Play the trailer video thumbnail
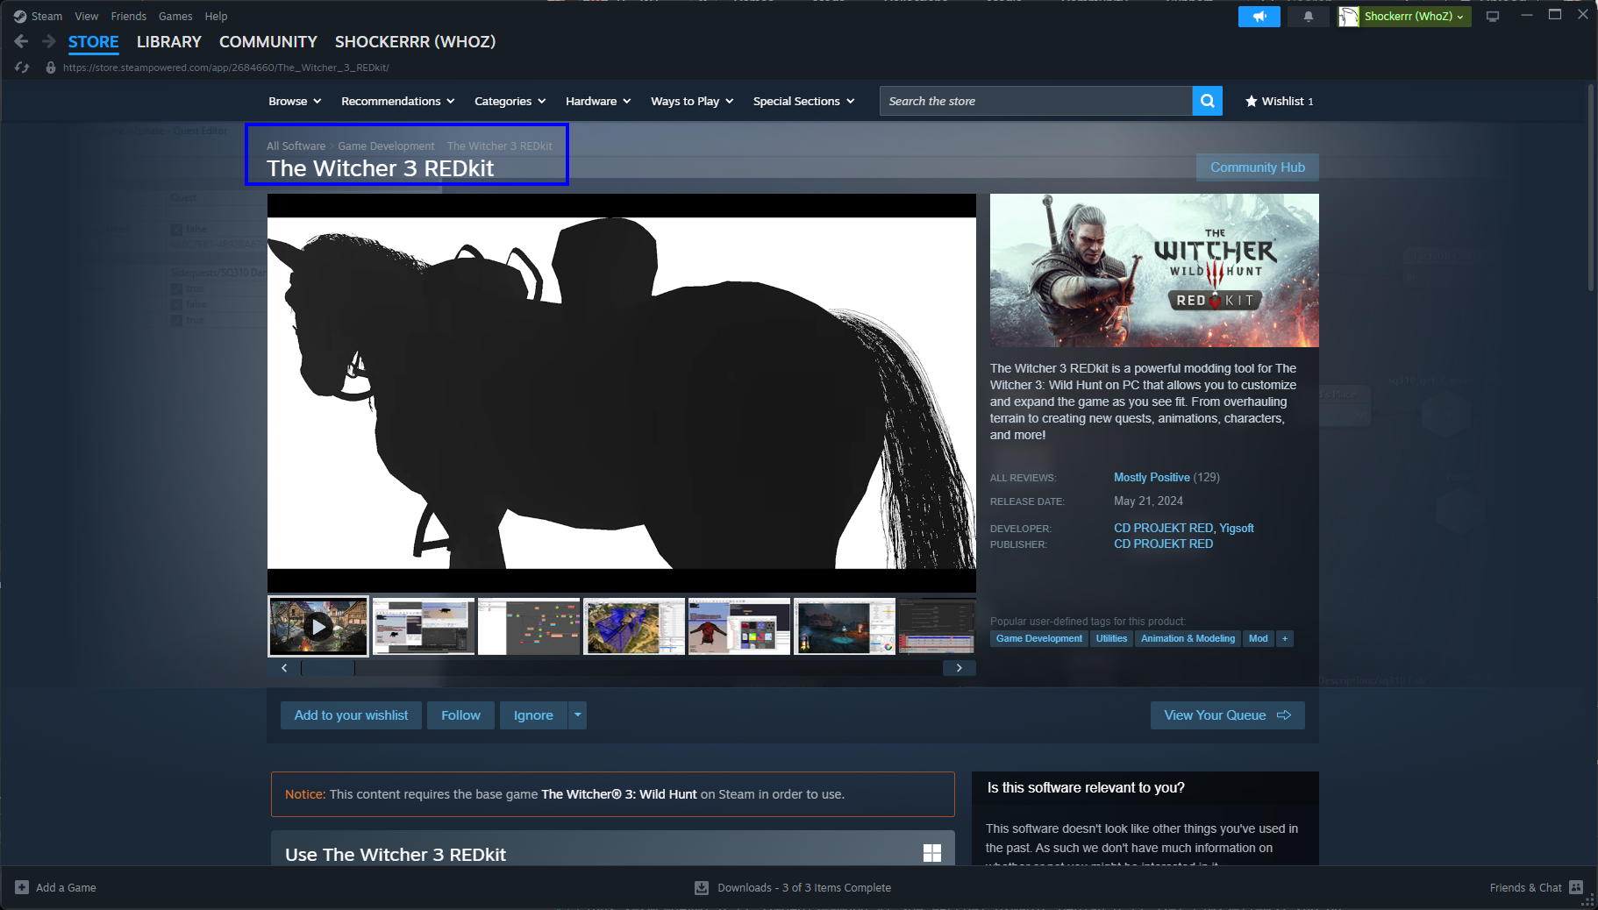 [318, 627]
